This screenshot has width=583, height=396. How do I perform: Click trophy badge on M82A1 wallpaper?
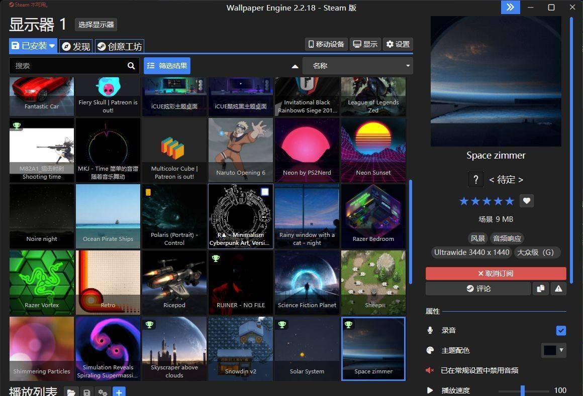(17, 125)
